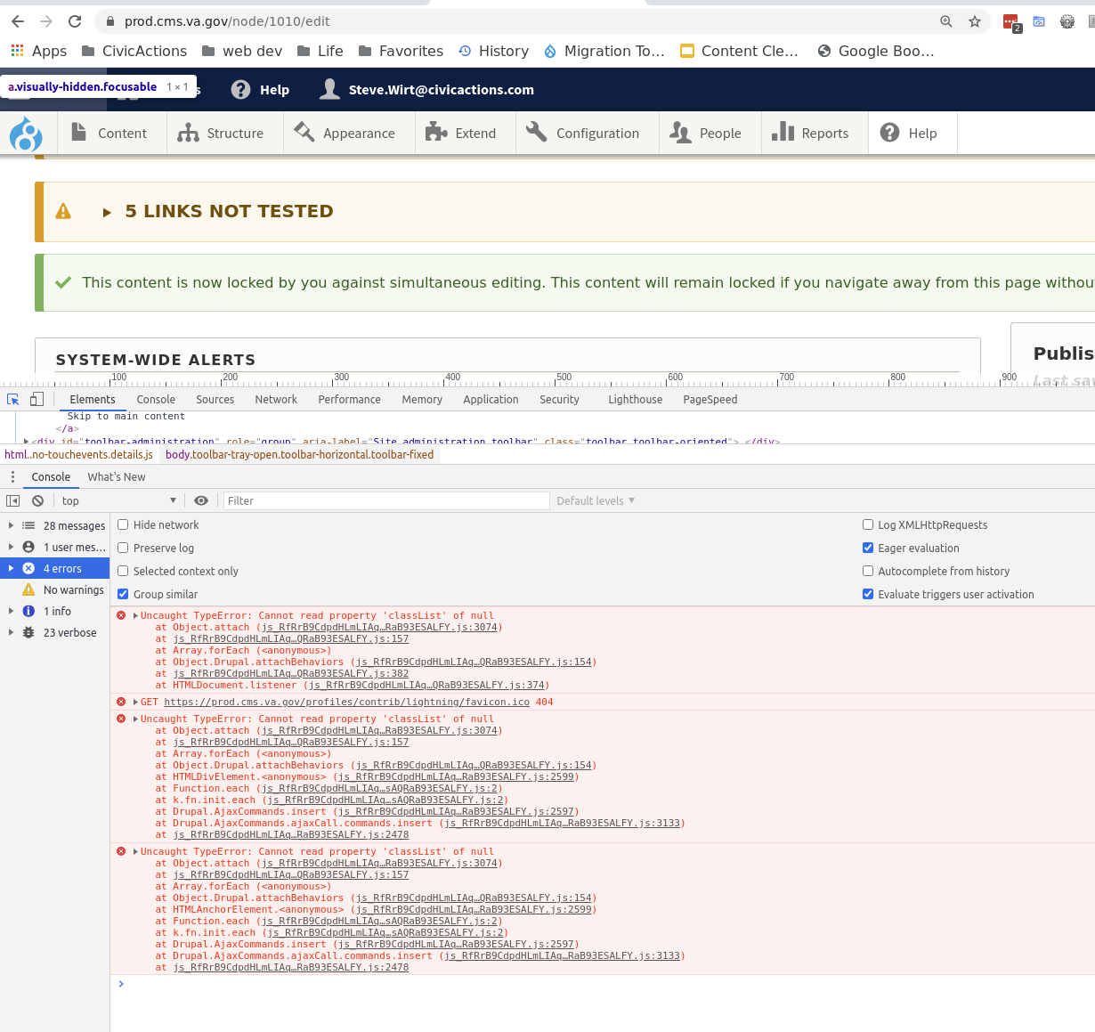This screenshot has height=1032, width=1095.
Task: Open People admin menu
Action: [706, 134]
